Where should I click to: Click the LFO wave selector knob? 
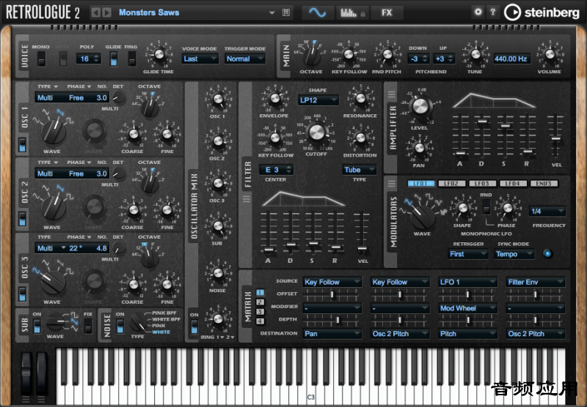point(423,217)
